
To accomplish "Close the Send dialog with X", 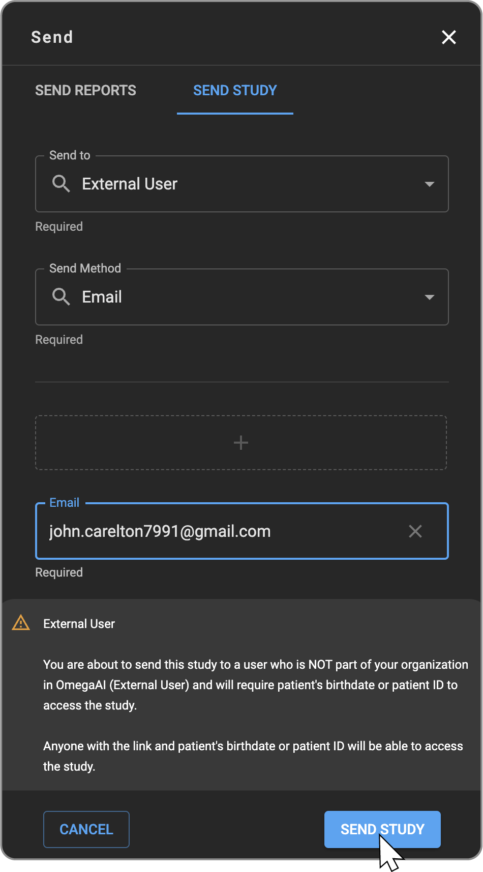I will 448,37.
